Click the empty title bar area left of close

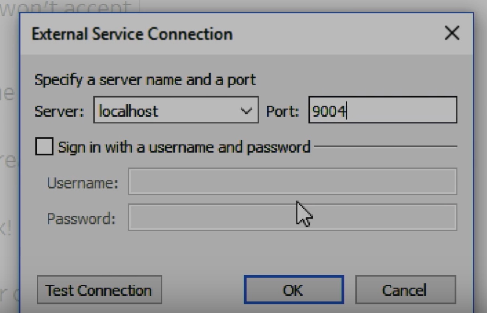[331, 34]
